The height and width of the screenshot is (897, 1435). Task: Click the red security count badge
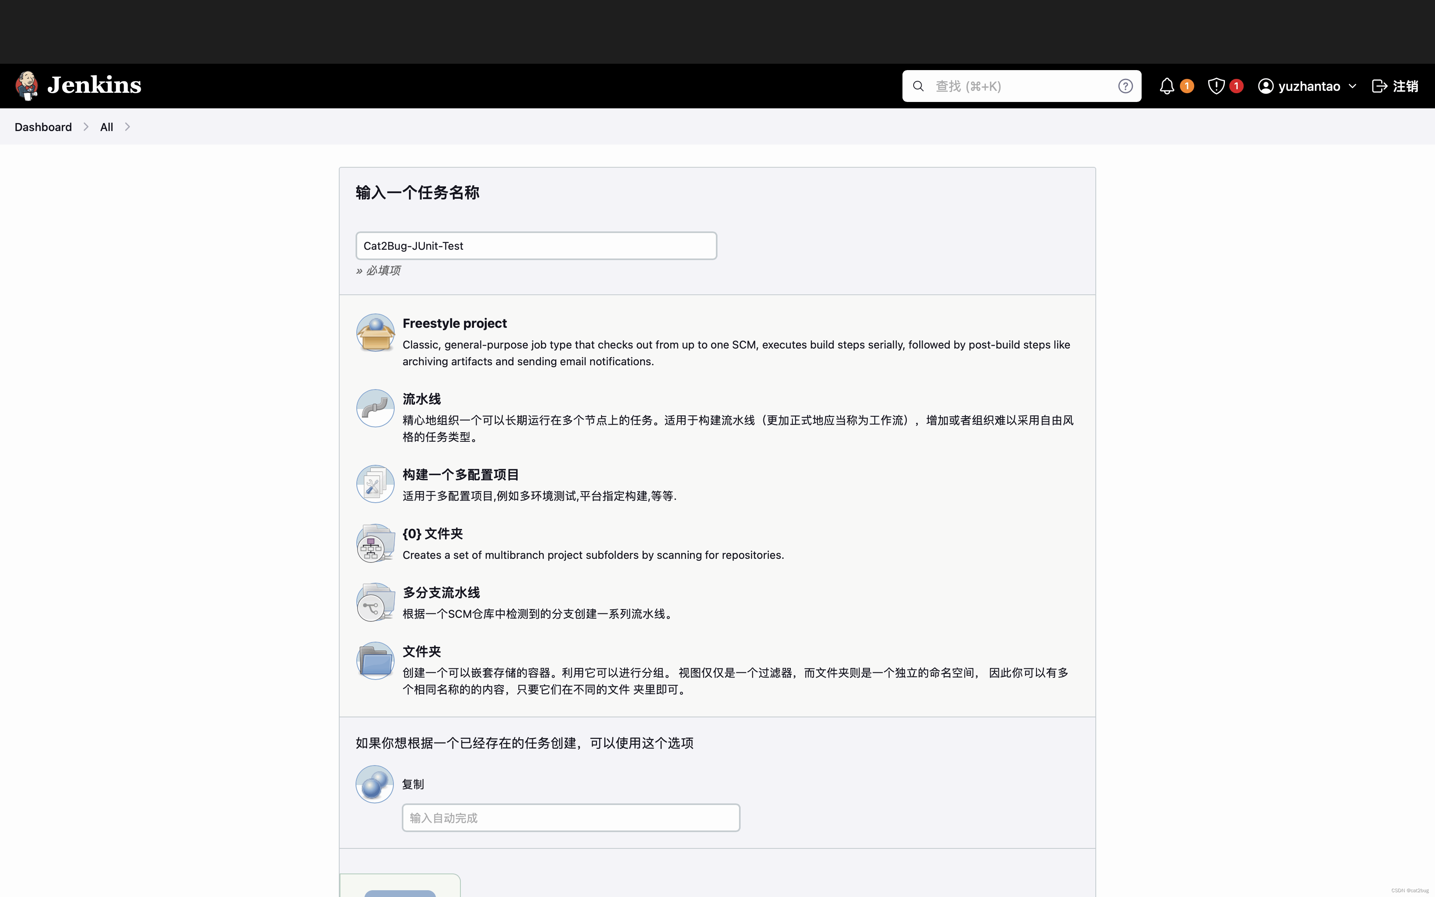[1236, 86]
